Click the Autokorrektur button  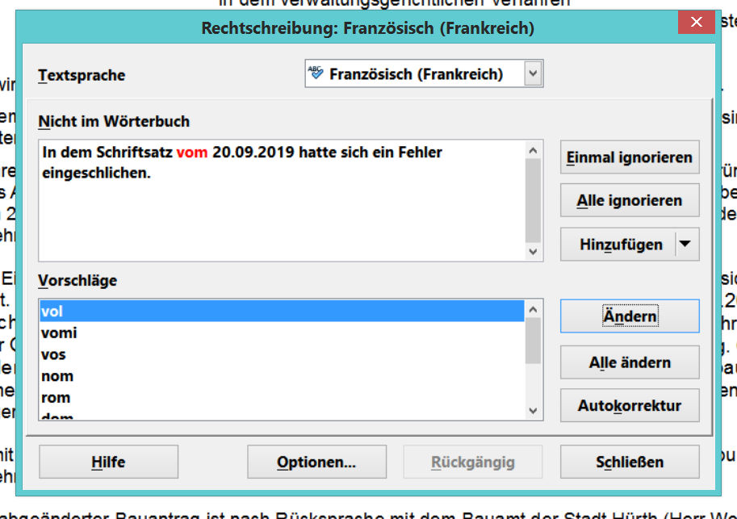[x=630, y=406]
